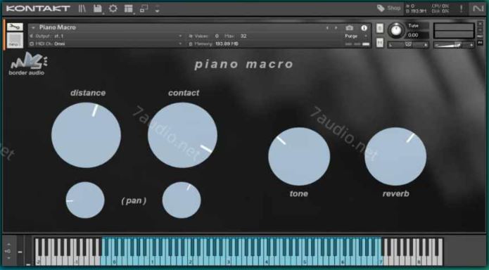The height and width of the screenshot is (270, 489).
Task: Click the panic exclamation mark icon
Action: (462, 8)
